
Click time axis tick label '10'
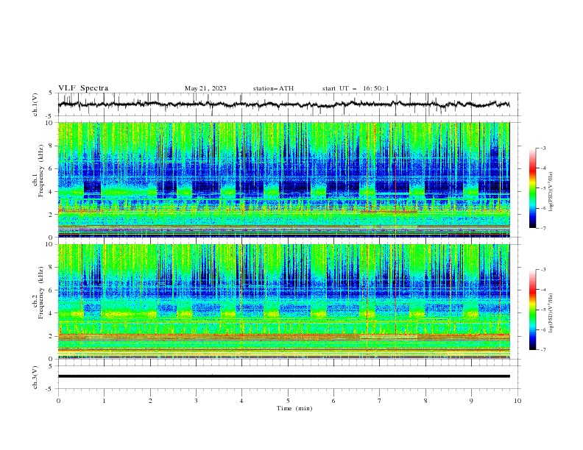tap(517, 401)
